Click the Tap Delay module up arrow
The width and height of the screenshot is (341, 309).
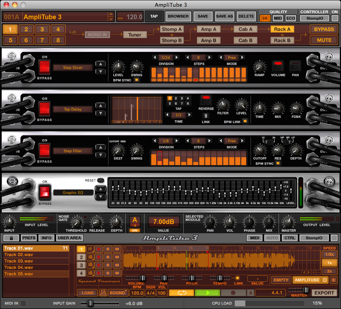pos(100,106)
